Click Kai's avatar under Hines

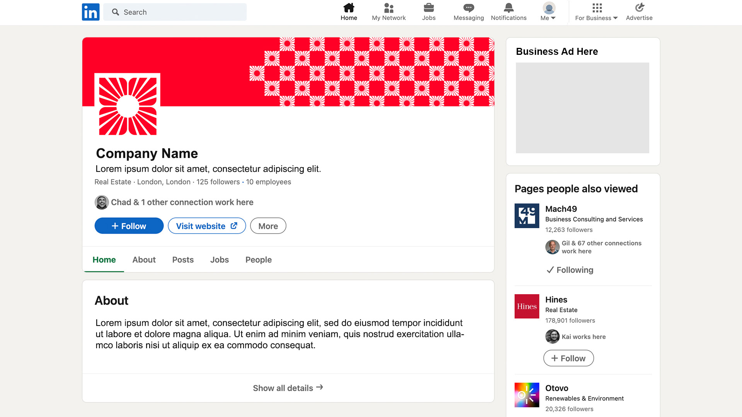pyautogui.click(x=552, y=337)
